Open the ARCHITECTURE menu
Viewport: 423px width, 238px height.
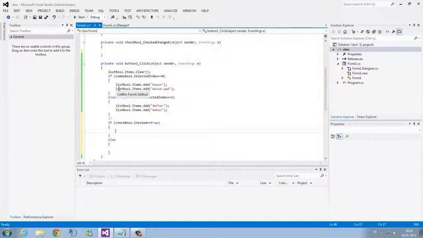(x=147, y=11)
